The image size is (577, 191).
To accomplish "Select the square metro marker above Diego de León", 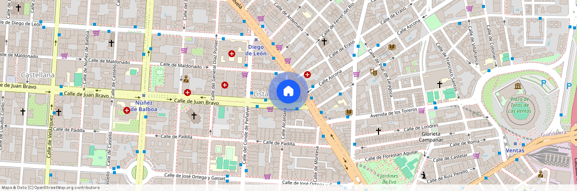I will (256, 40).
